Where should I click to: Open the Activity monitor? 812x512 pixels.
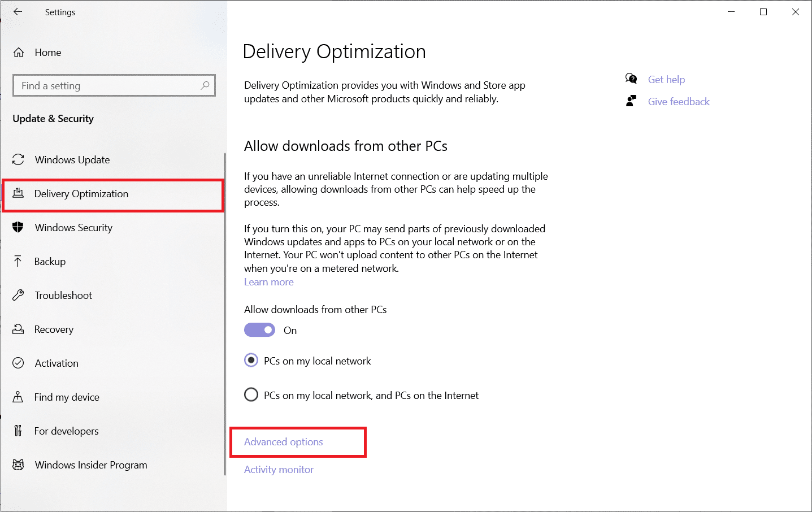[279, 469]
